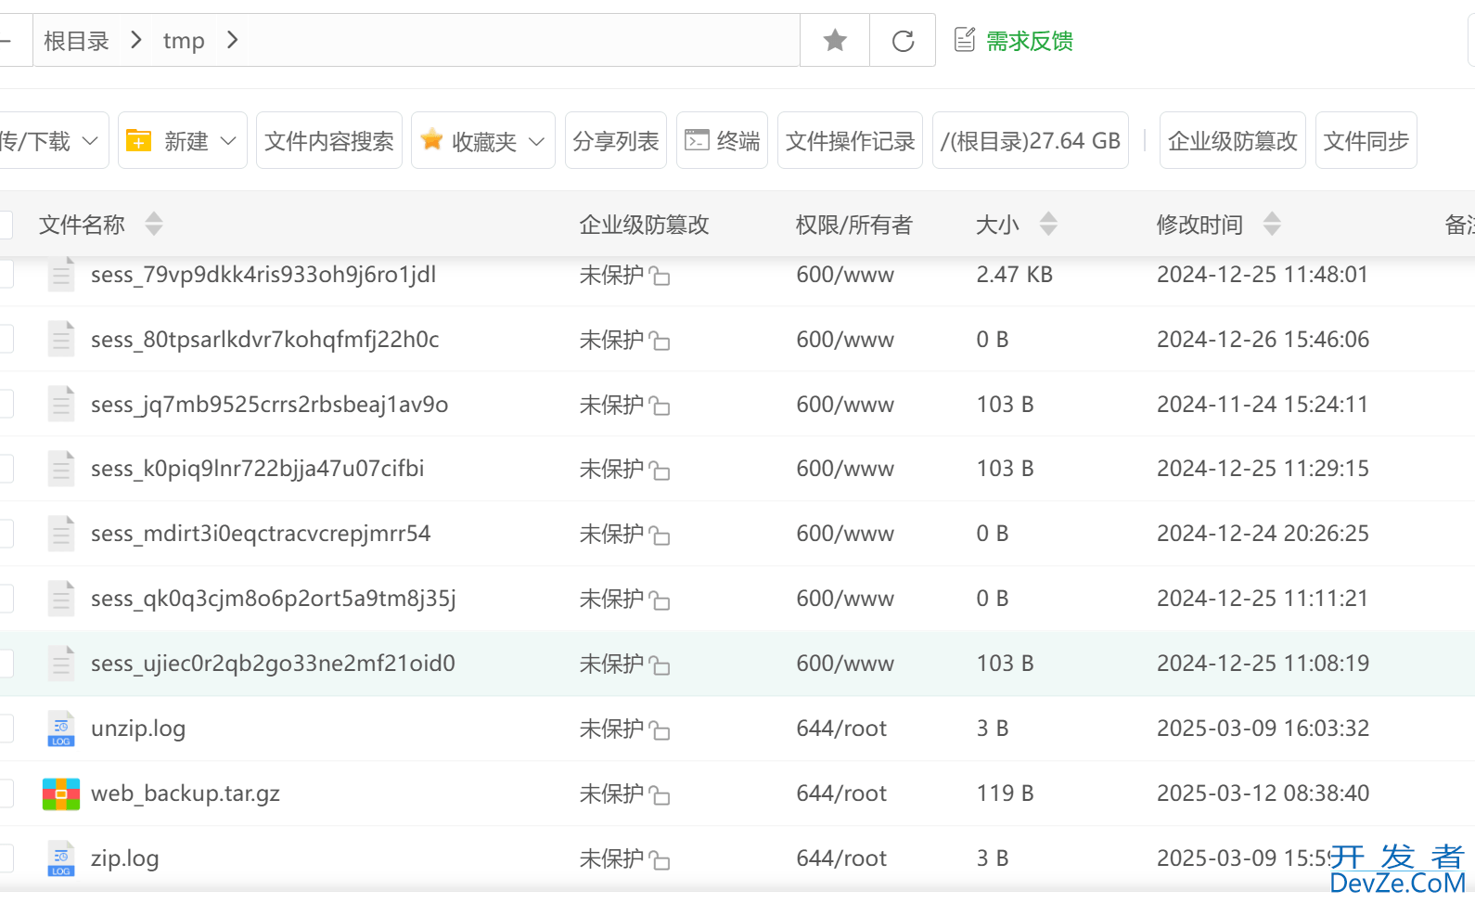Open 企业级防篡改 settings
This screenshot has height=903, width=1475.
click(x=1233, y=140)
